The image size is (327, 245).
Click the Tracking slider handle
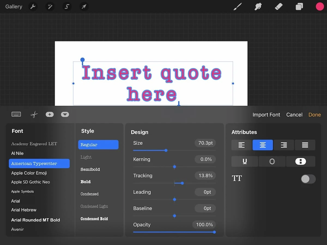[182, 183]
